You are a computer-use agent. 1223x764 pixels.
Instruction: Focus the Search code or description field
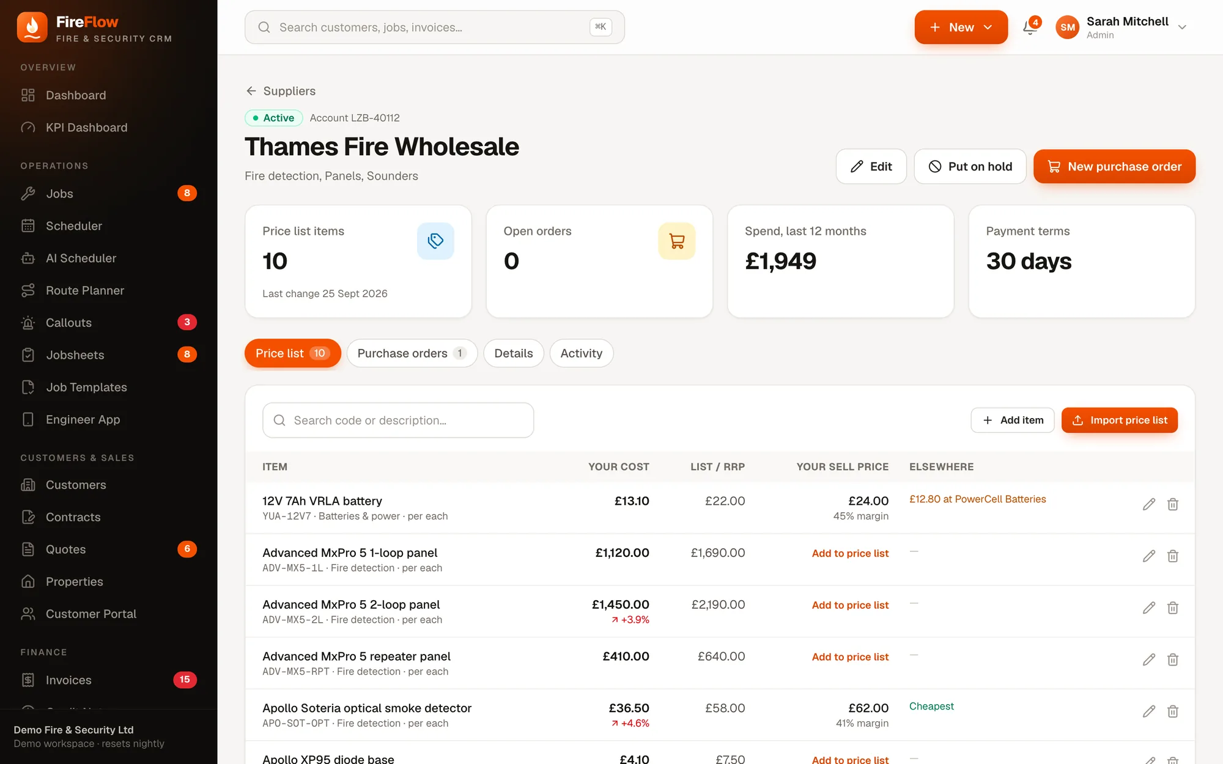click(398, 421)
